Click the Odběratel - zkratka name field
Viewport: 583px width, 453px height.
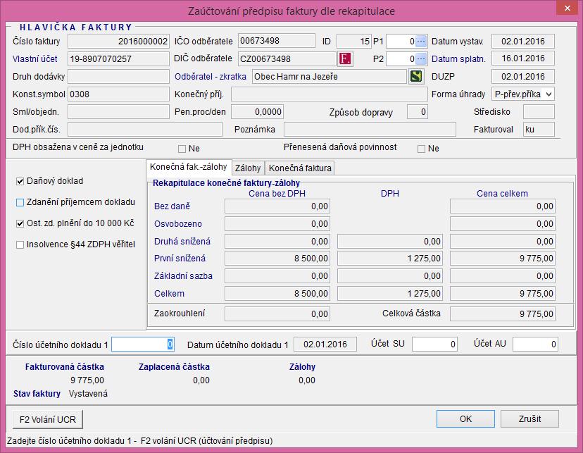[329, 77]
